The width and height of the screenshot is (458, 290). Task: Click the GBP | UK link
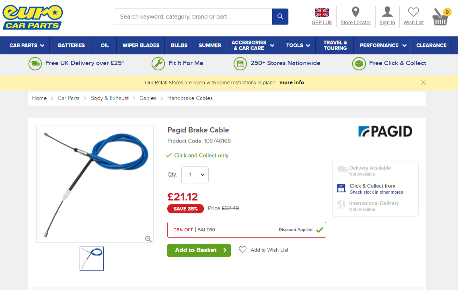coord(322,22)
